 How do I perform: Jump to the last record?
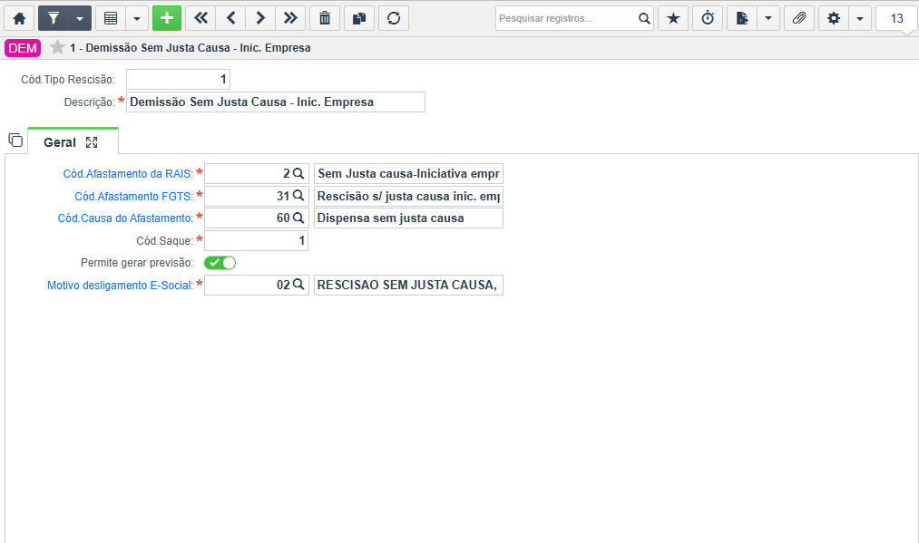click(x=290, y=18)
